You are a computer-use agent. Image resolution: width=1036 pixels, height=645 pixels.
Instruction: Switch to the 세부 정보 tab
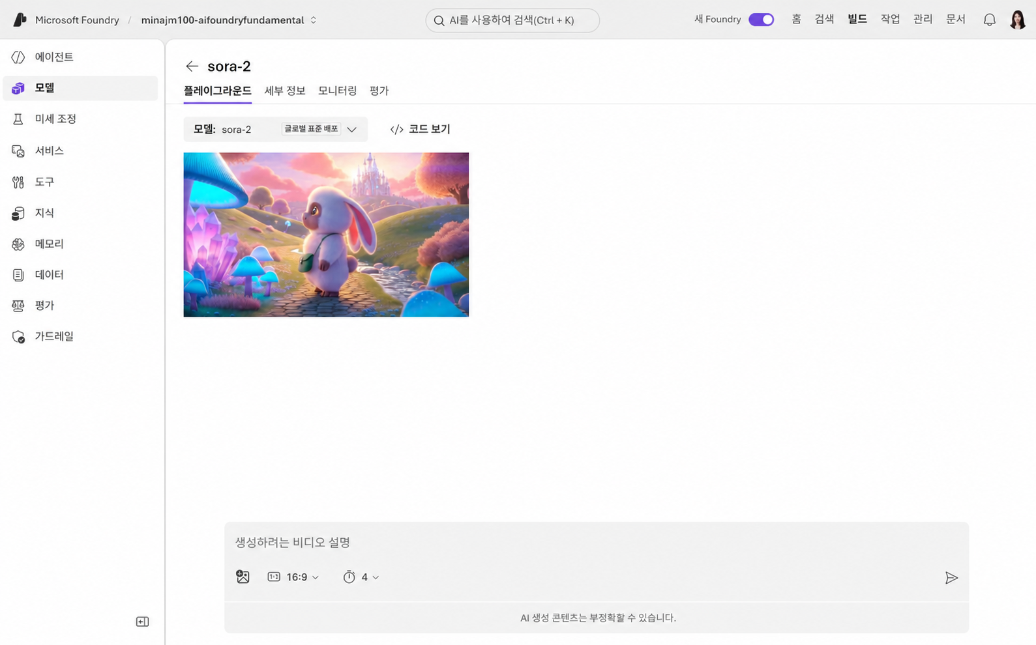285,91
